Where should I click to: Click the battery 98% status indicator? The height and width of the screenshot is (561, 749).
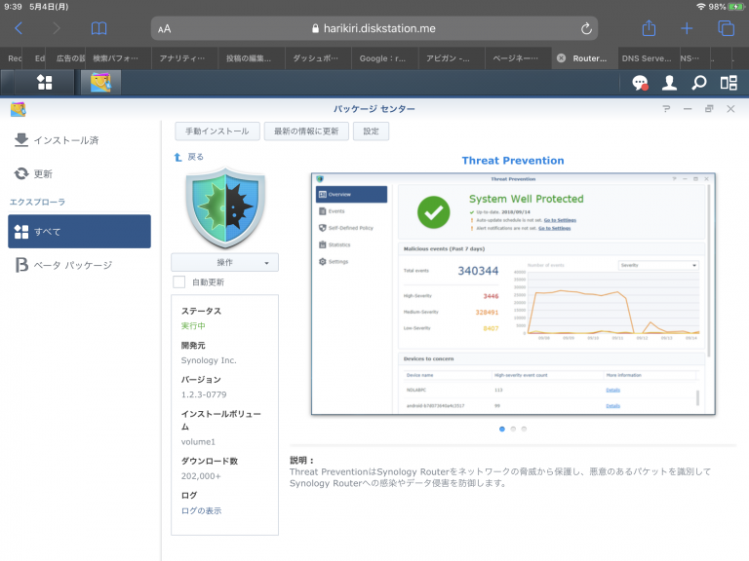[727, 7]
